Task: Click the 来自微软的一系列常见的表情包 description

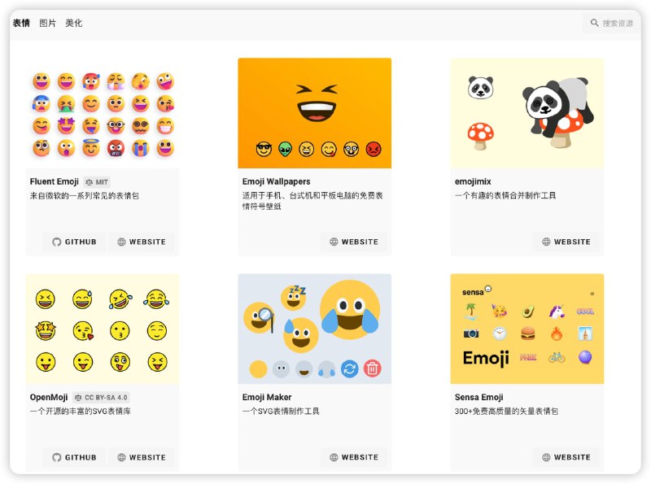Action: [85, 195]
